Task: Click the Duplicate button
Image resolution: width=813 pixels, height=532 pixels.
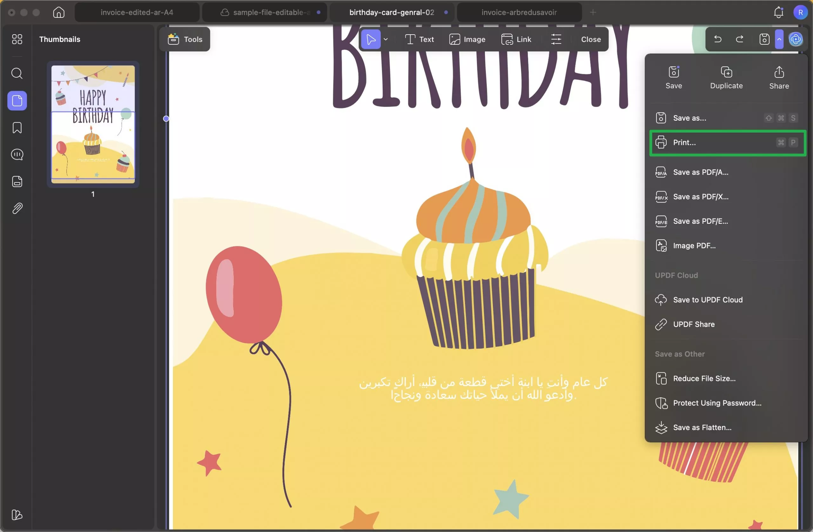Action: (x=726, y=78)
